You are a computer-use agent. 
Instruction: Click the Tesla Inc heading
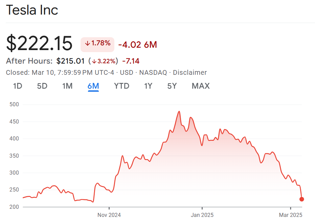(32, 10)
